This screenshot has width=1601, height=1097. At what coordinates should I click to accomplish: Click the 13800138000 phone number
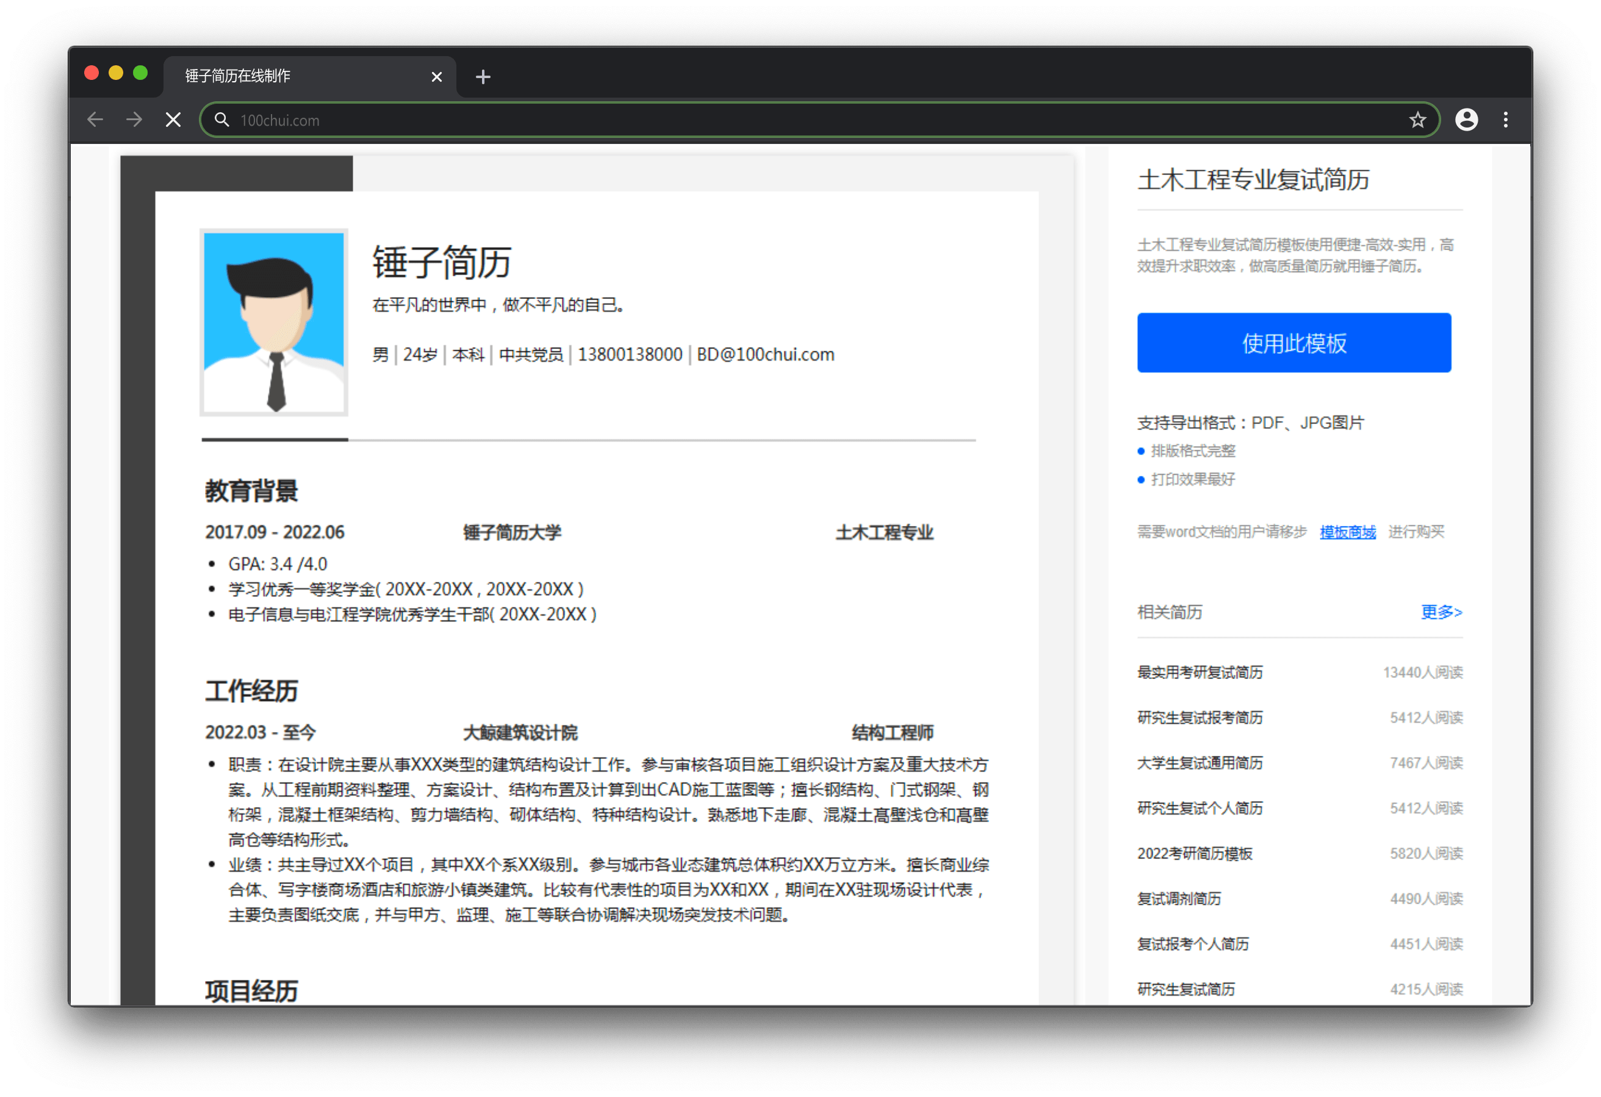point(630,354)
